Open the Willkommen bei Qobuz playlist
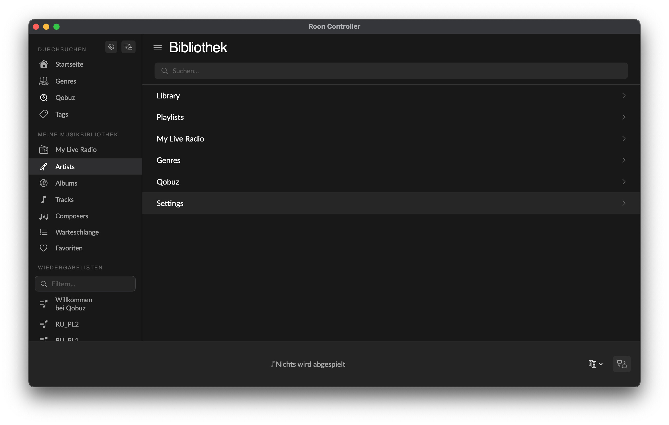 coord(74,304)
